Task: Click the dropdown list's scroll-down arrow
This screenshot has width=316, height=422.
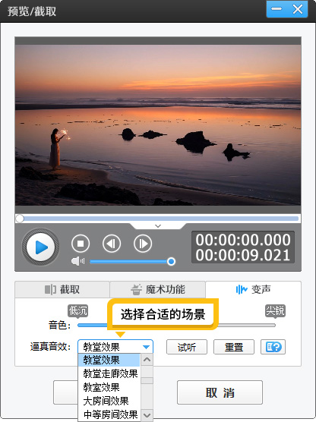Action: click(x=147, y=414)
